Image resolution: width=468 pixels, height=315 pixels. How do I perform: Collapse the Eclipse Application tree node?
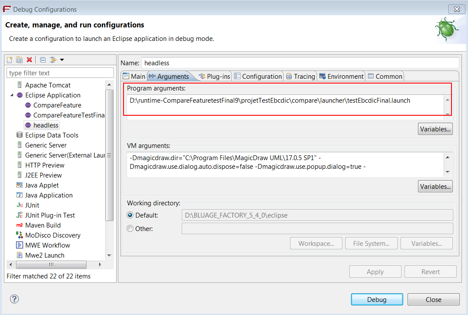[x=12, y=95]
